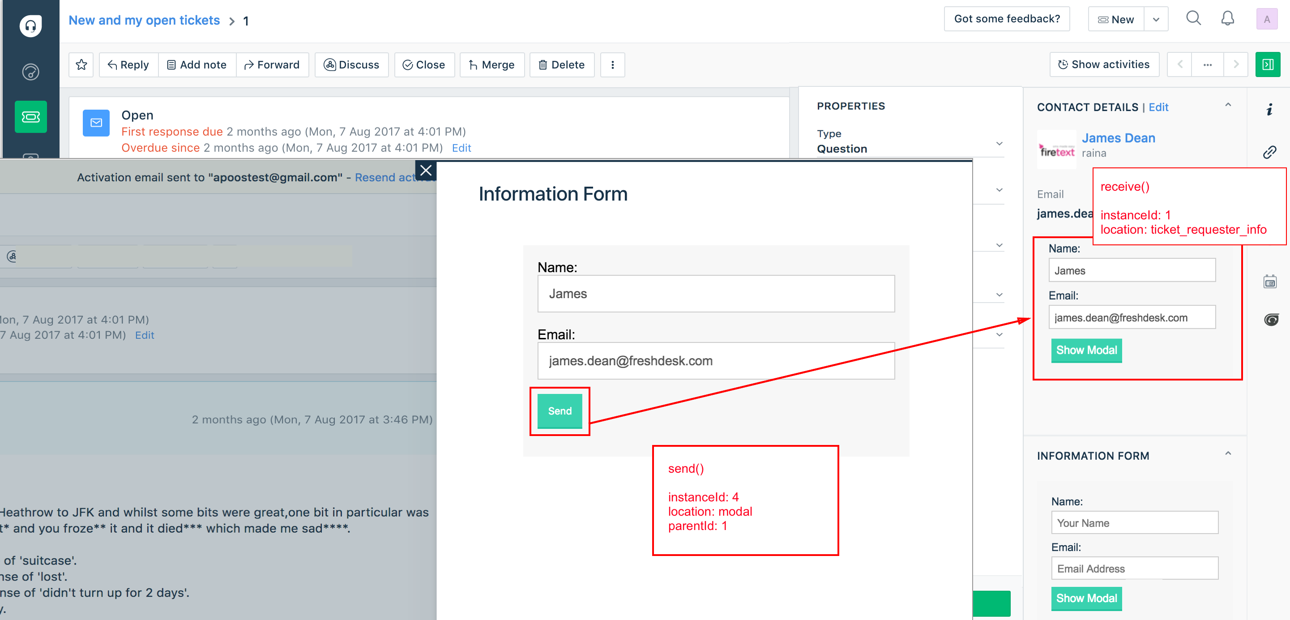This screenshot has height=620, width=1290.
Task: Click the sidebar Name field containing James
Action: tap(1132, 270)
